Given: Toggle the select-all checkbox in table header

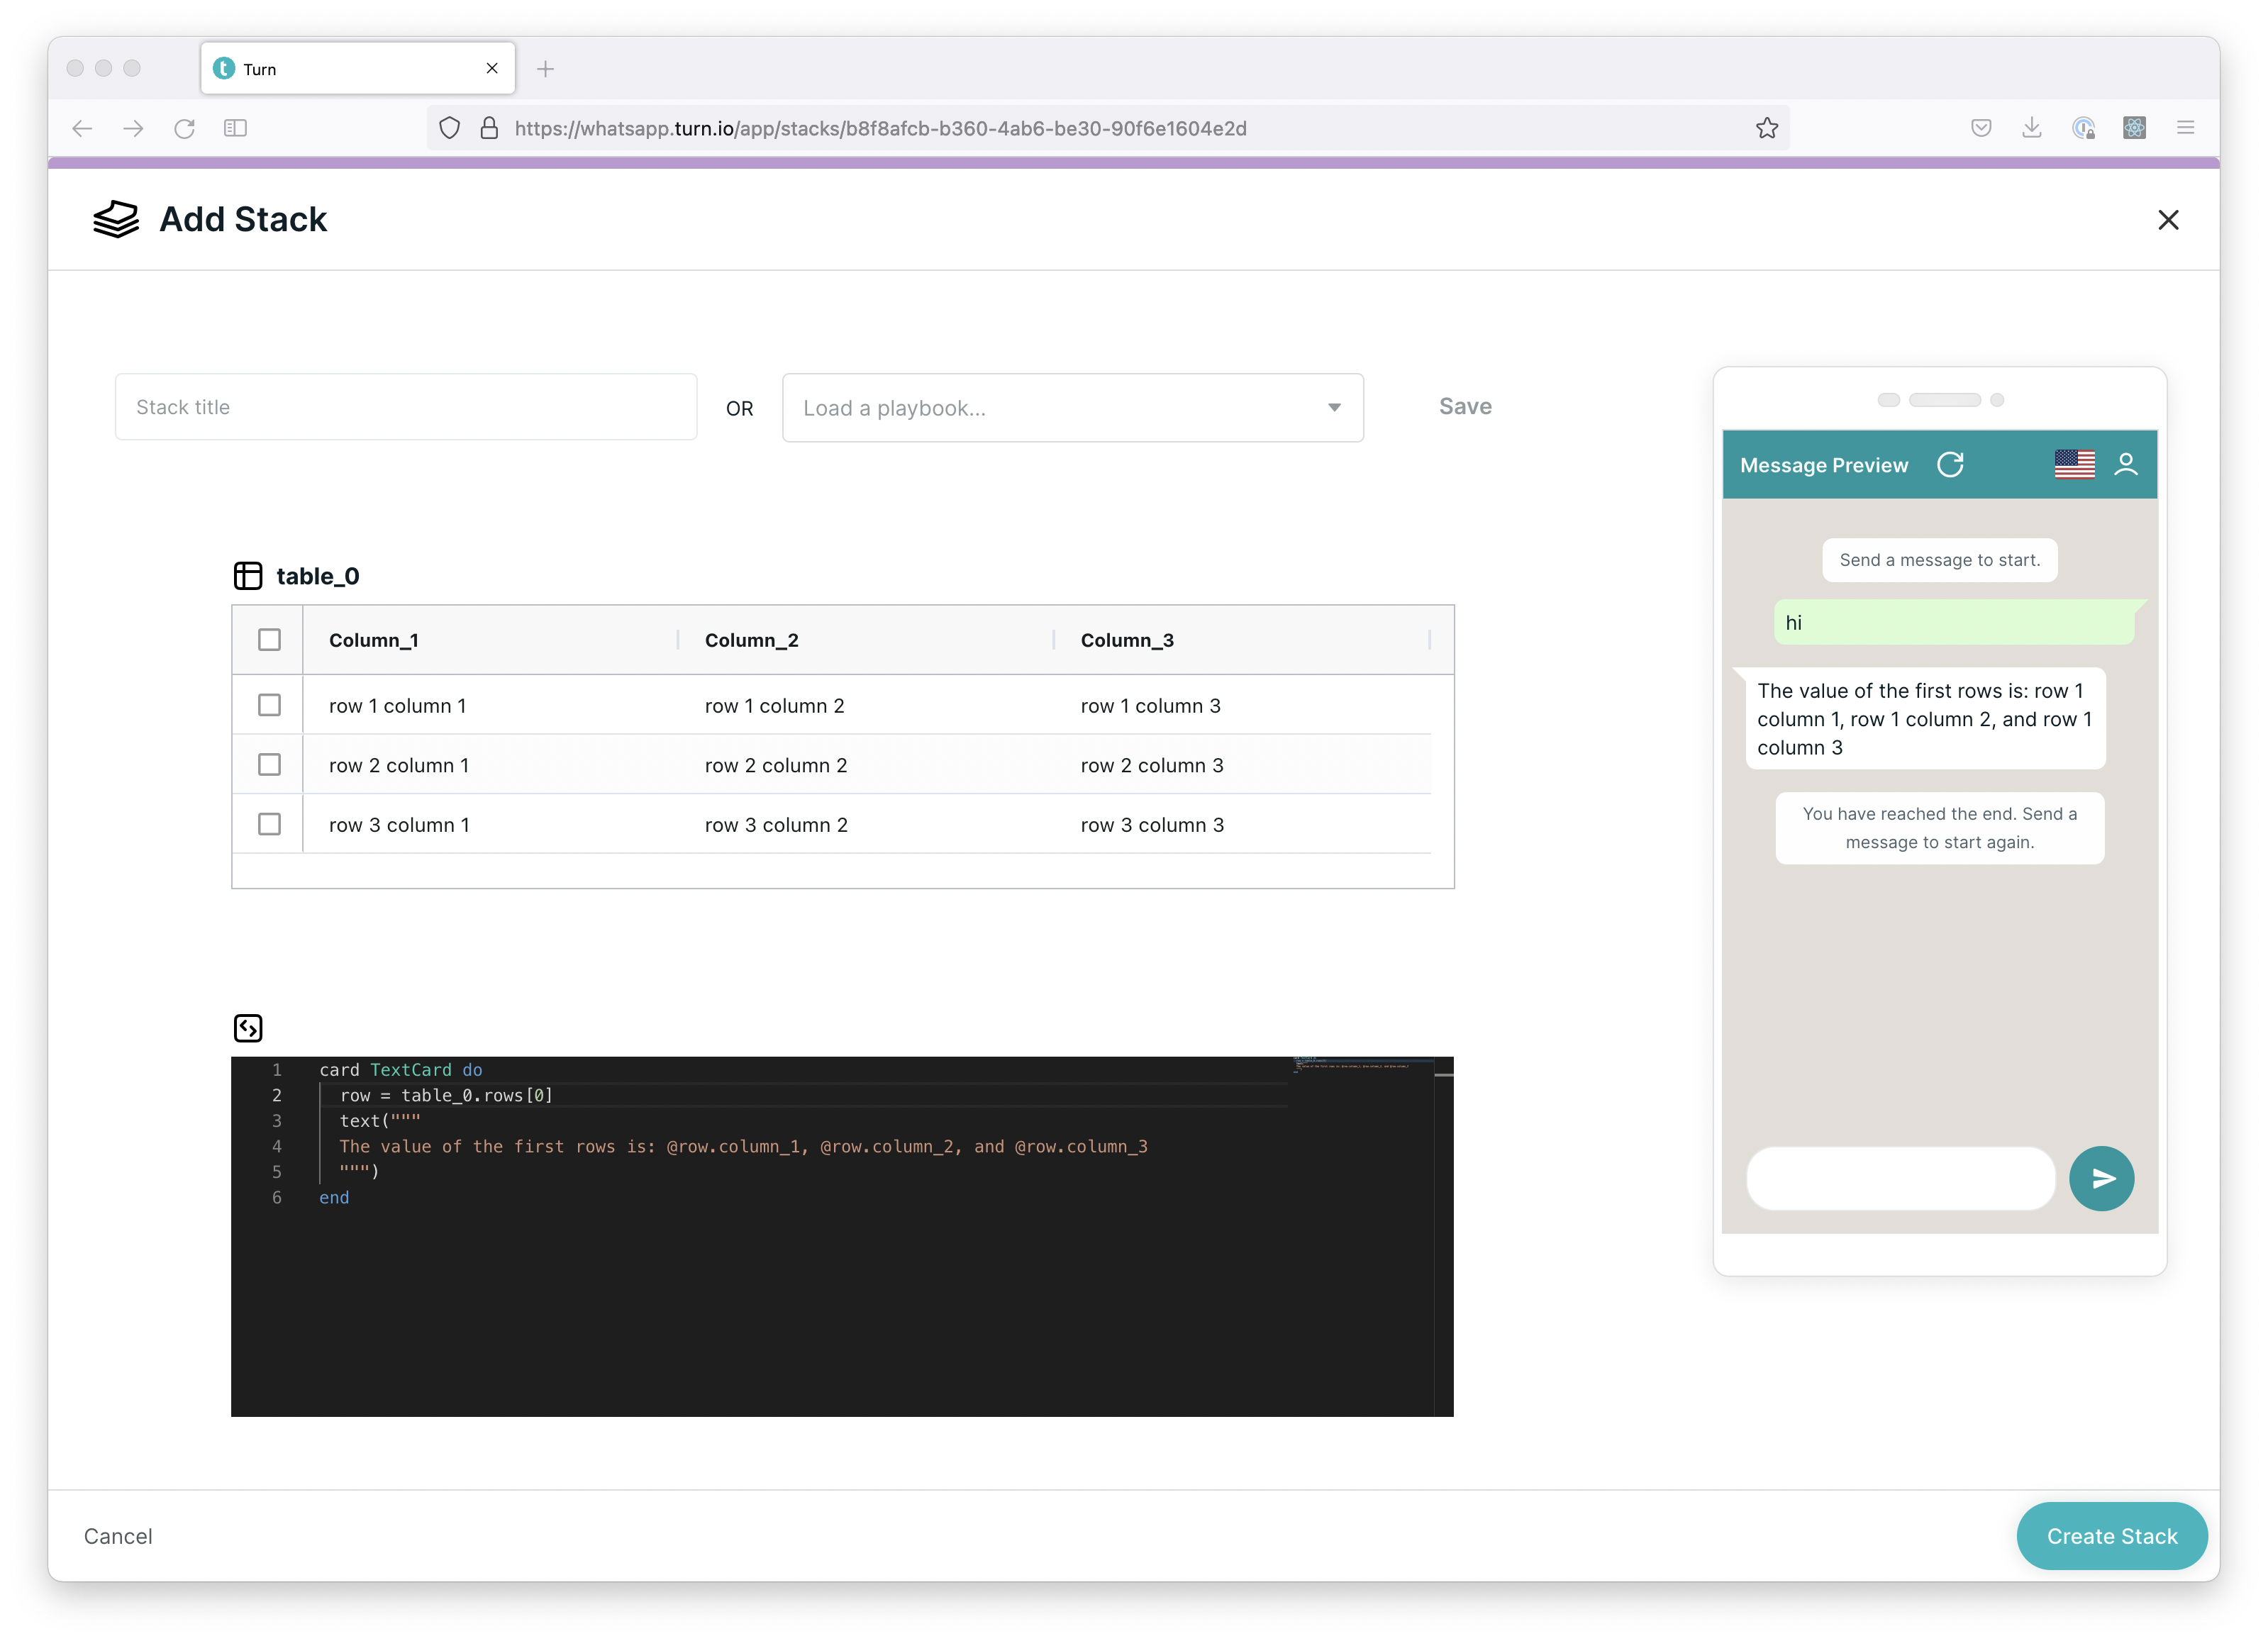Looking at the screenshot, I should (x=269, y=640).
